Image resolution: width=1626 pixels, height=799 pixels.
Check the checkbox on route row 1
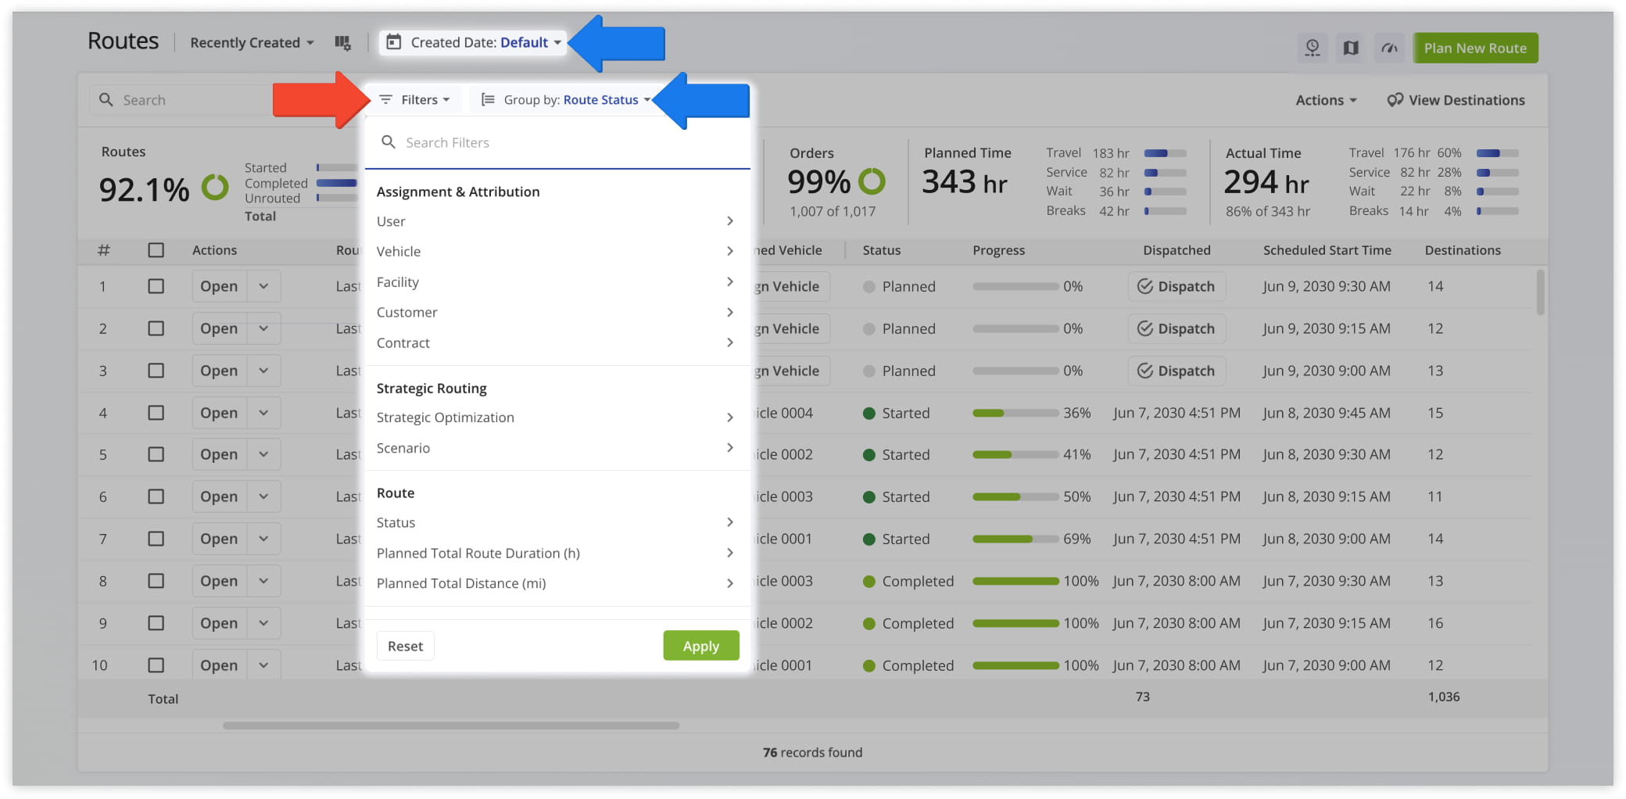(x=156, y=286)
